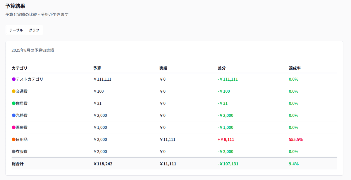
Task: Click the 予算 column header
Action: click(x=97, y=68)
